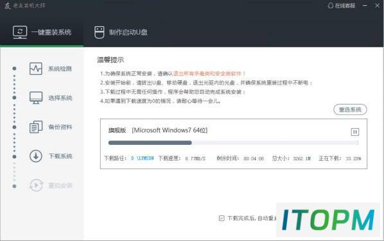Click the 在线客服 bell icon
Screen dimensions: 384x241
pyautogui.click(x=331, y=6)
